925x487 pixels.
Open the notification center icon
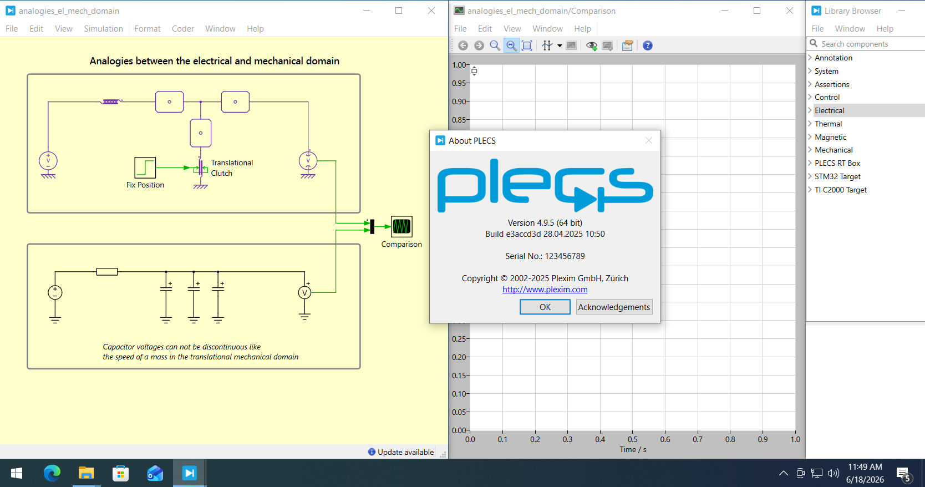tap(904, 474)
